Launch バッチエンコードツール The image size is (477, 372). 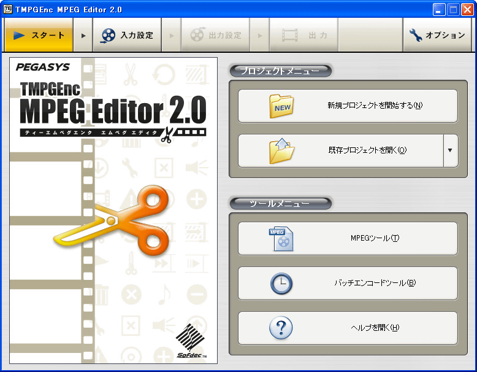[x=348, y=283]
